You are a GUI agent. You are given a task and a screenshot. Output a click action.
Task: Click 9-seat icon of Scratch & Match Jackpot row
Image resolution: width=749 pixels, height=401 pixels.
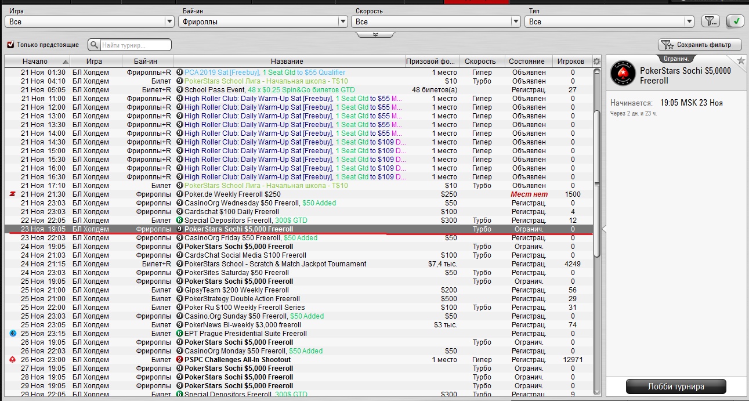(x=180, y=264)
